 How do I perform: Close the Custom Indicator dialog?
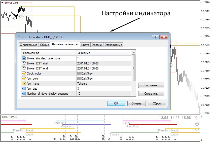coord(164,37)
